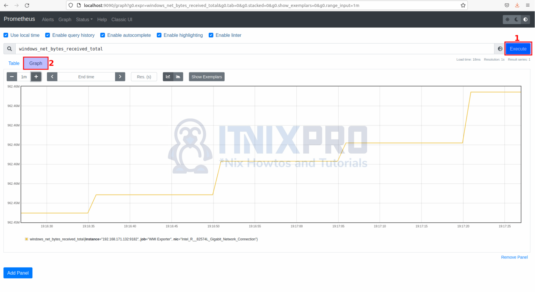Remove the current panel via Remove Panel link
Screen dimensions: 535x292
pyautogui.click(x=514, y=257)
